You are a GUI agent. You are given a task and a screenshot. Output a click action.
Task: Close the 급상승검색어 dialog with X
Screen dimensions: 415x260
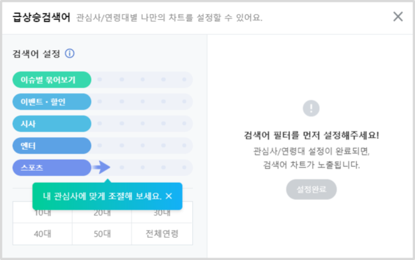click(398, 17)
